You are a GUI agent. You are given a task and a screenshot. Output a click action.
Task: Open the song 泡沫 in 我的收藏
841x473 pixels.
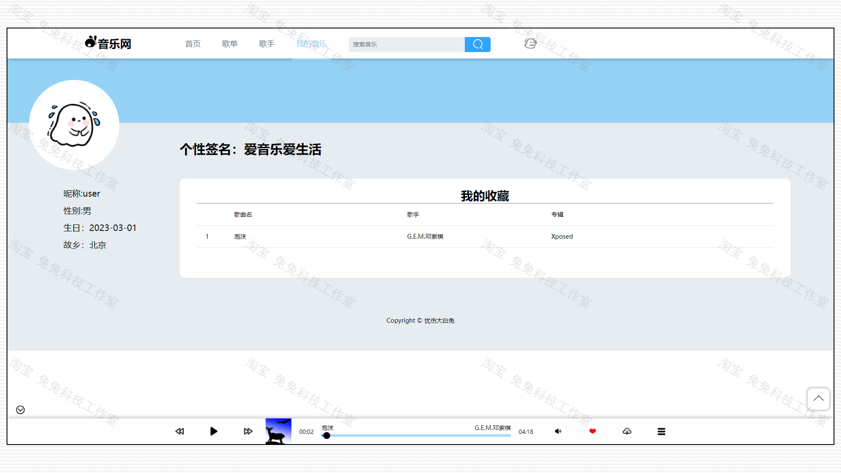click(240, 236)
